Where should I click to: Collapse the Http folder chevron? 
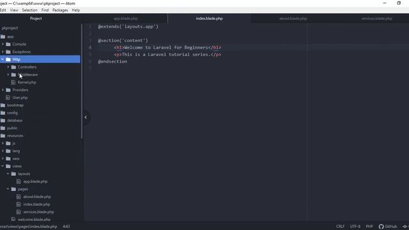tap(3, 59)
